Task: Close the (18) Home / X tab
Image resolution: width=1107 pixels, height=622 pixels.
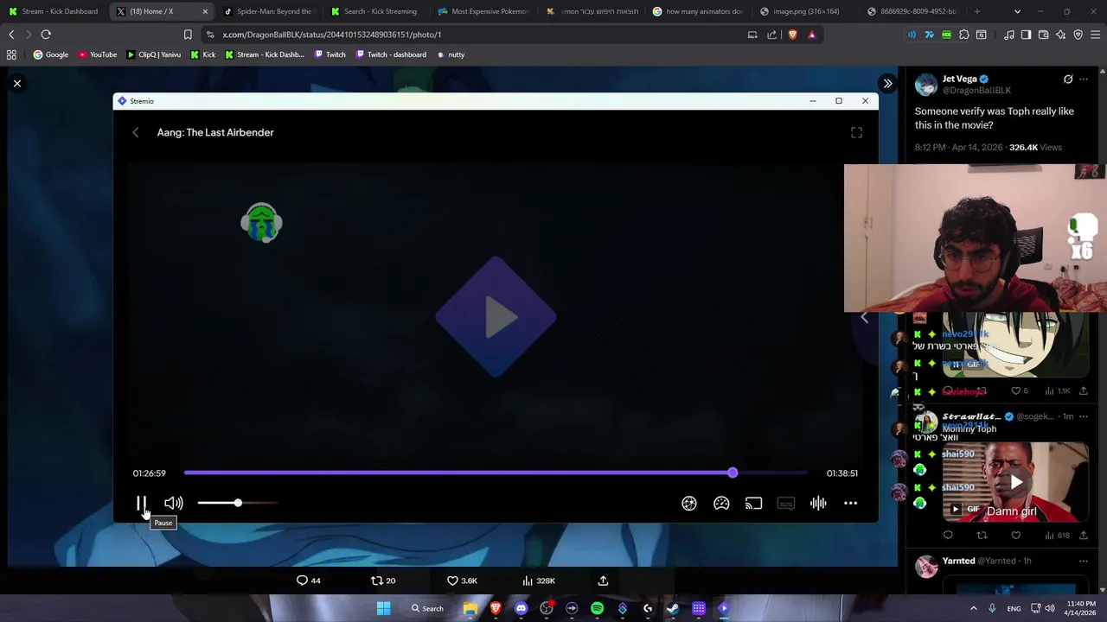Action: pyautogui.click(x=205, y=11)
